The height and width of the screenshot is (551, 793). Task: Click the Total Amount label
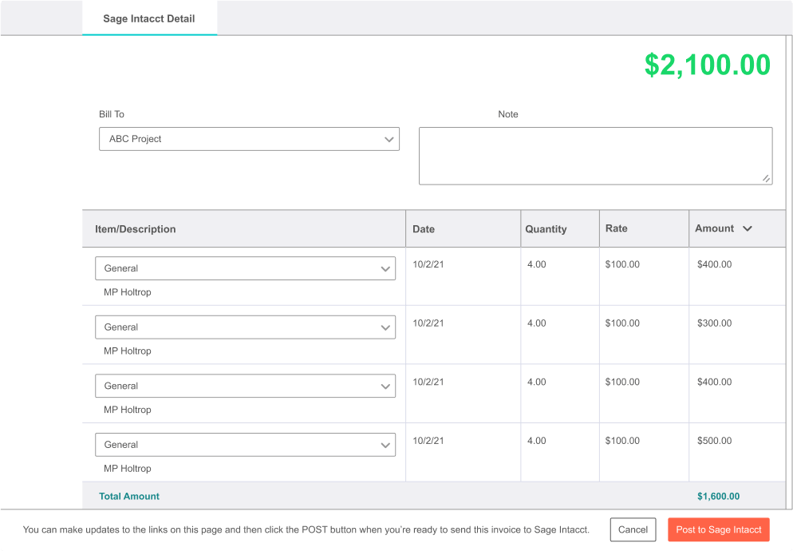pos(129,497)
